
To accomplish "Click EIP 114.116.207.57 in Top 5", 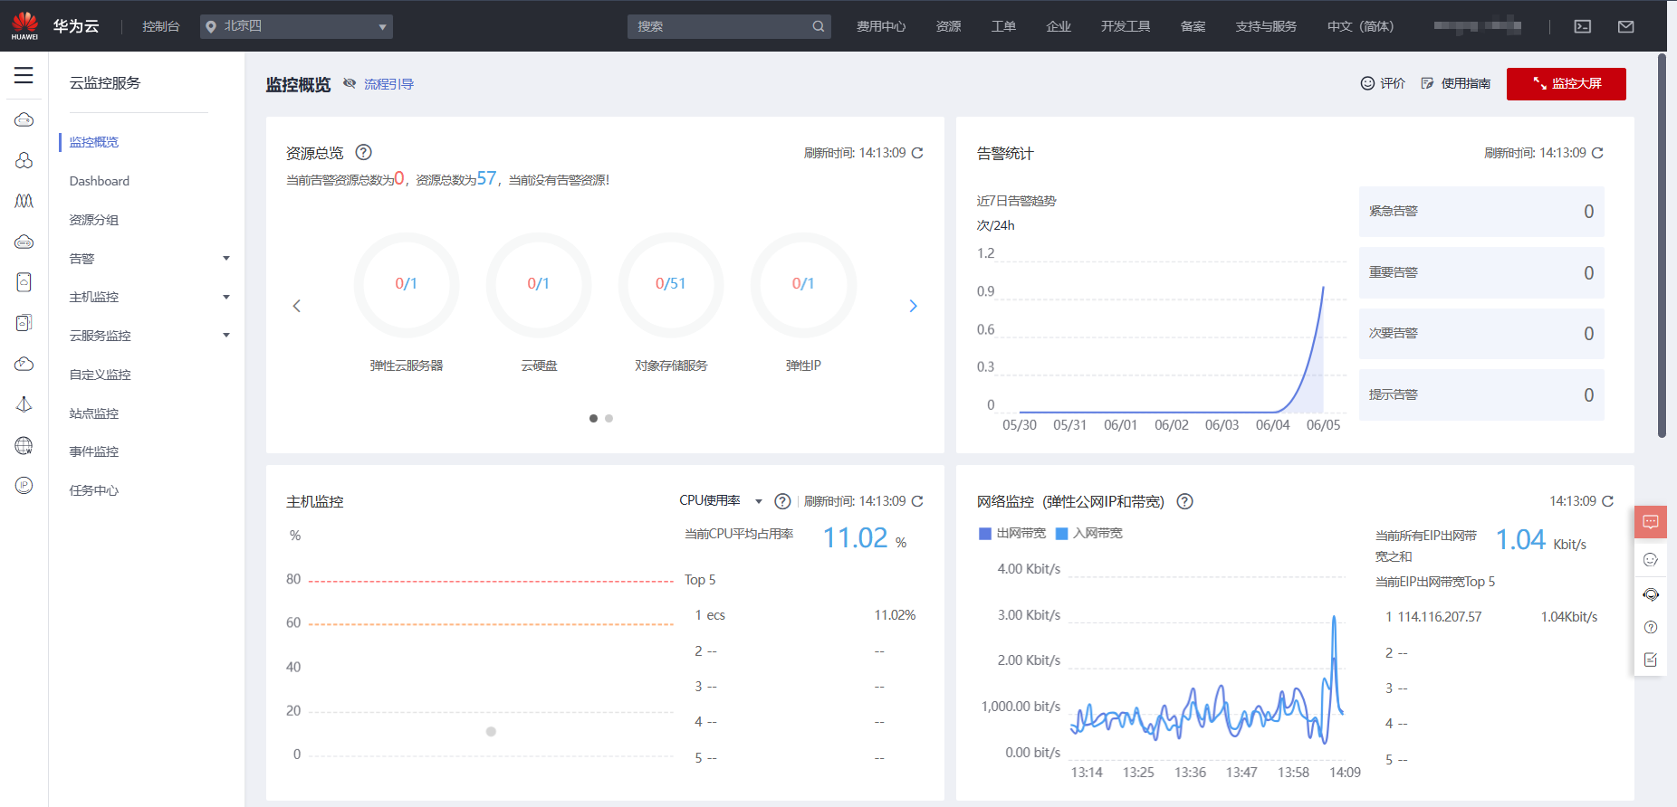I will pos(1440,617).
